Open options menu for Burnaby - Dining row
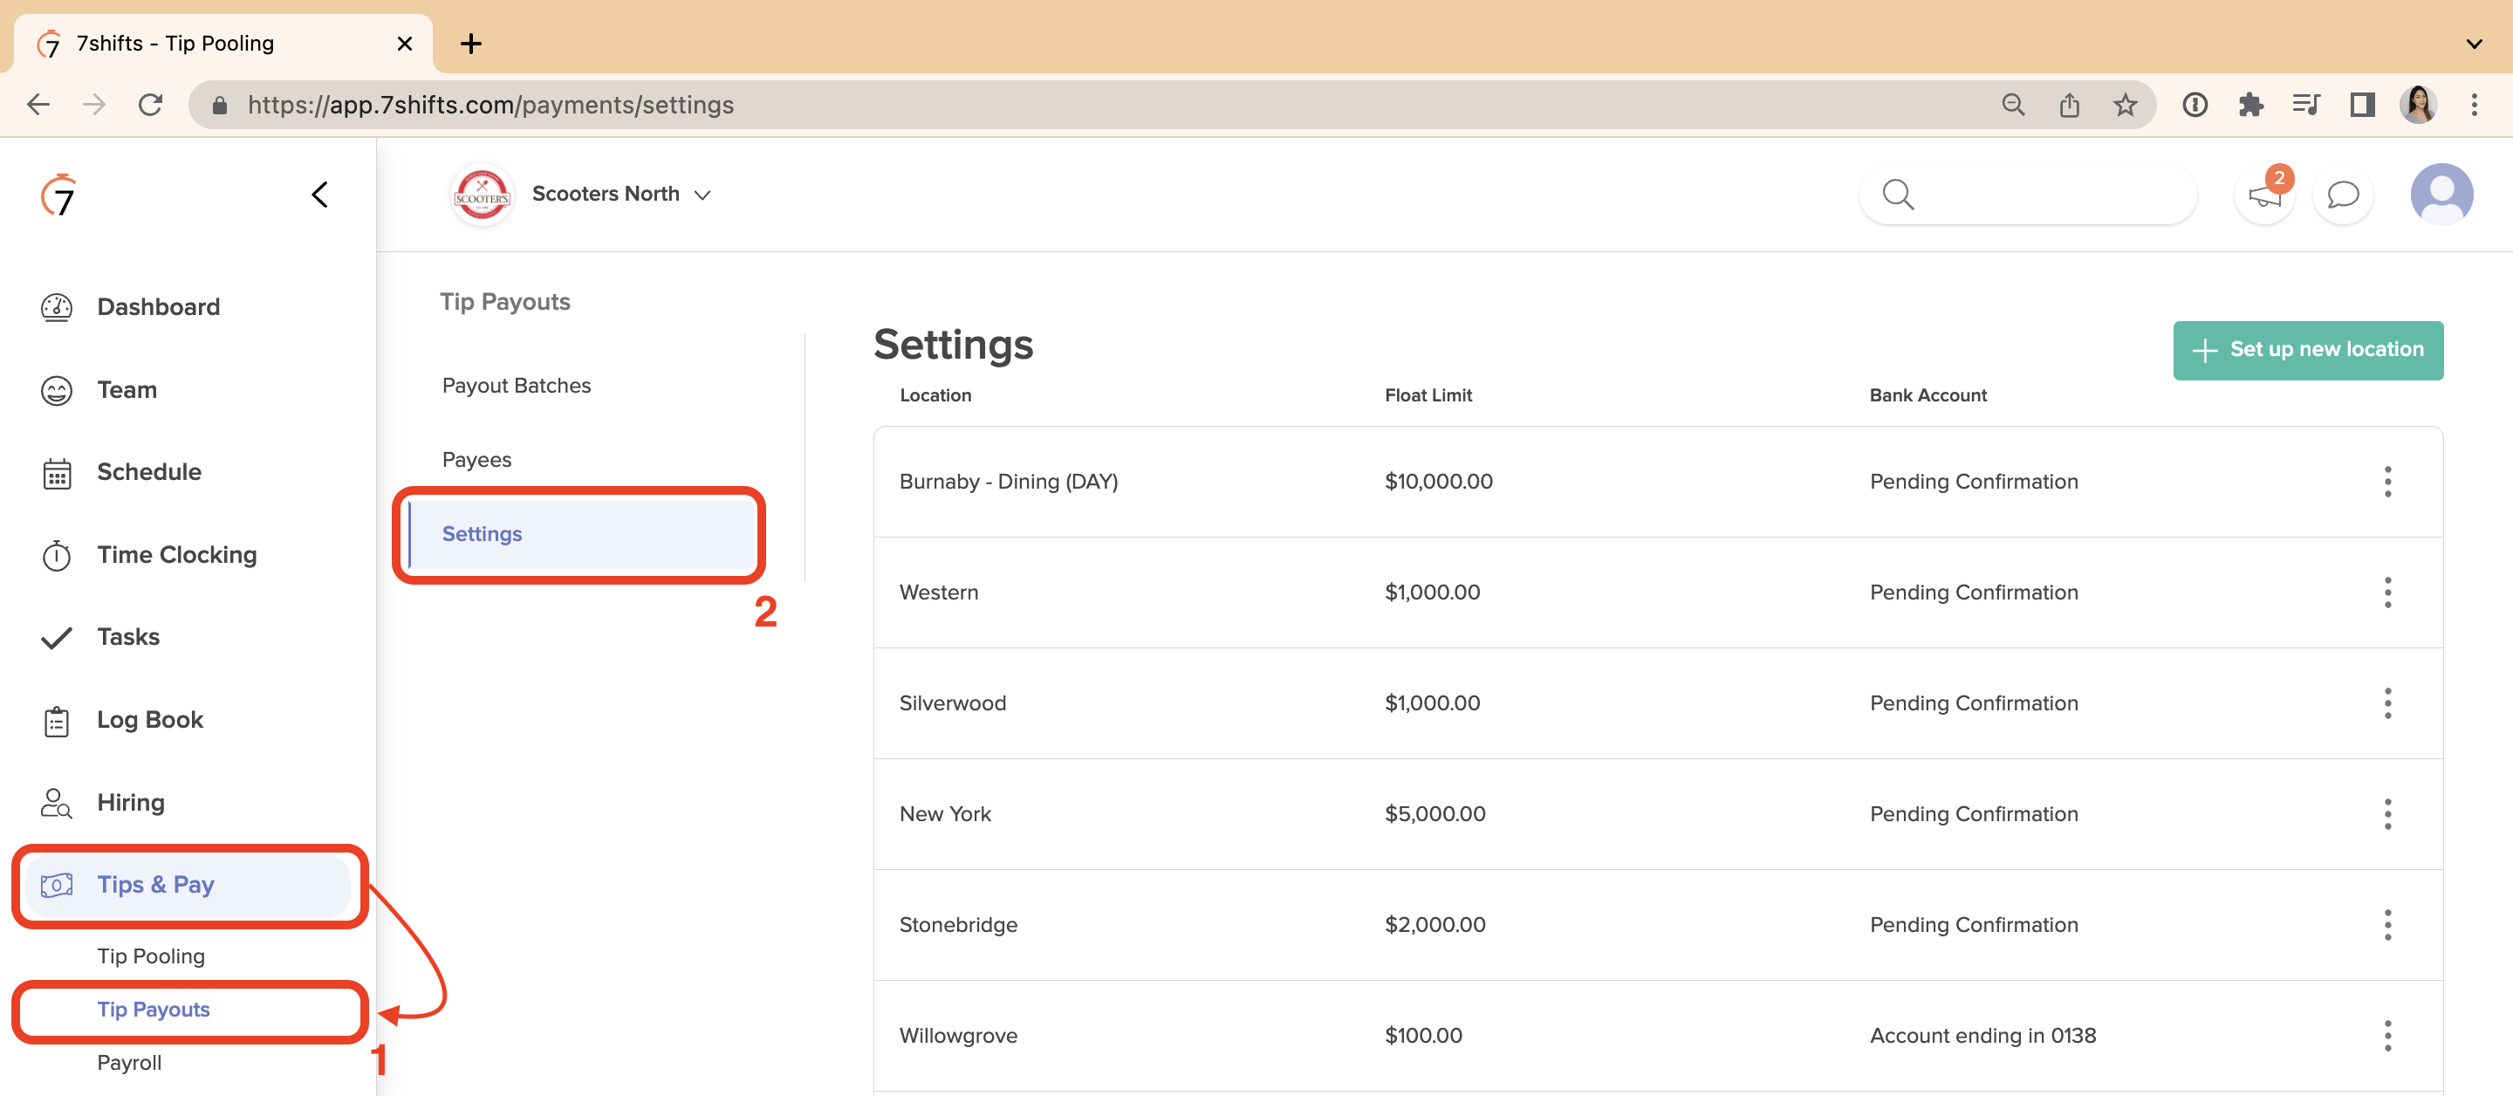The width and height of the screenshot is (2513, 1096). pyautogui.click(x=2386, y=481)
